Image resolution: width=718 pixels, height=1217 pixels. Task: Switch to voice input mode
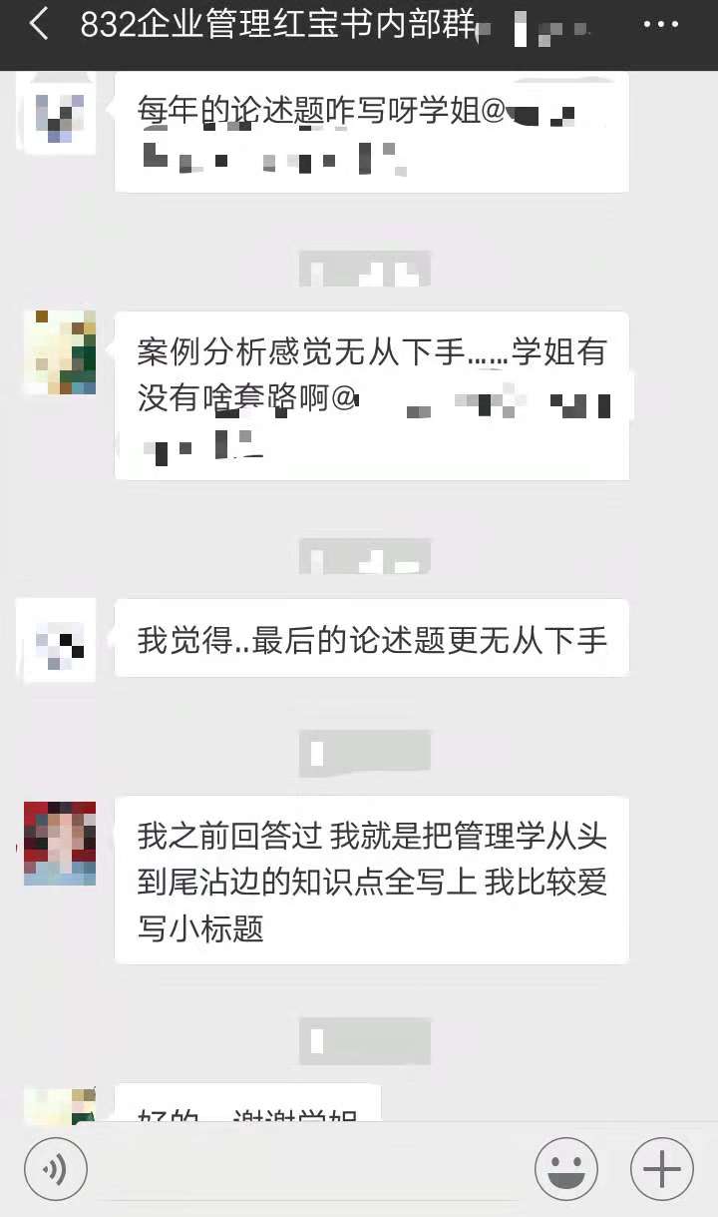pyautogui.click(x=56, y=1168)
